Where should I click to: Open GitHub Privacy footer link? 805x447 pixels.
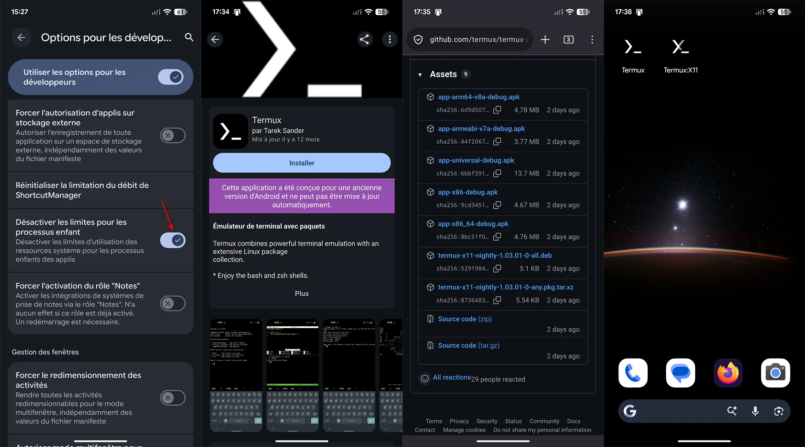tap(459, 421)
